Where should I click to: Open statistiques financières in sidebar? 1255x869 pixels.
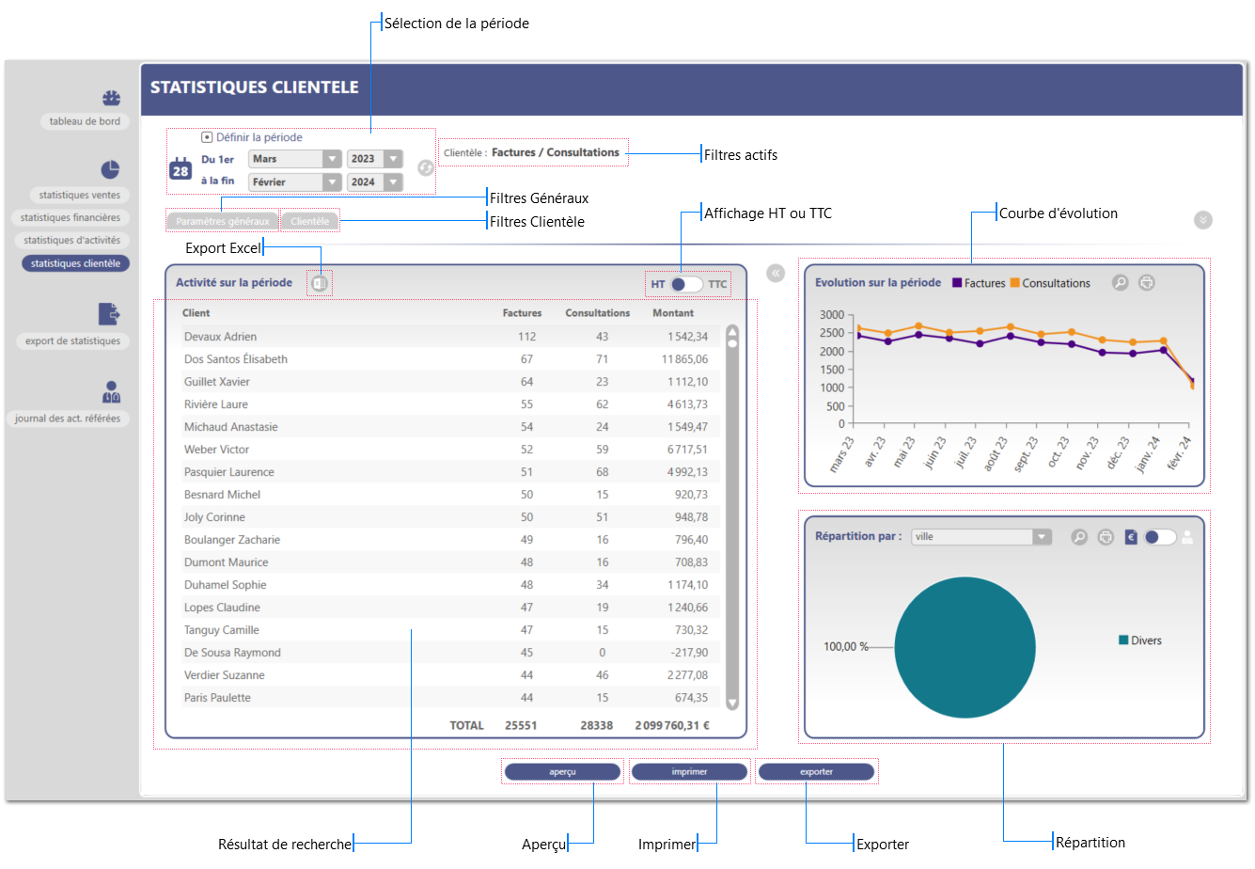tap(71, 217)
